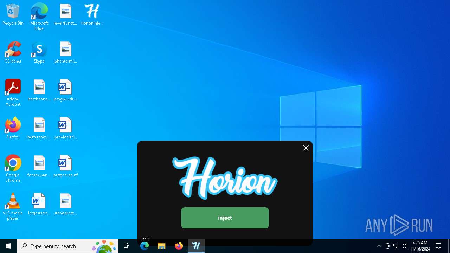Open Microsoft Edge from the taskbar
This screenshot has height=253, width=450.
coord(144,246)
